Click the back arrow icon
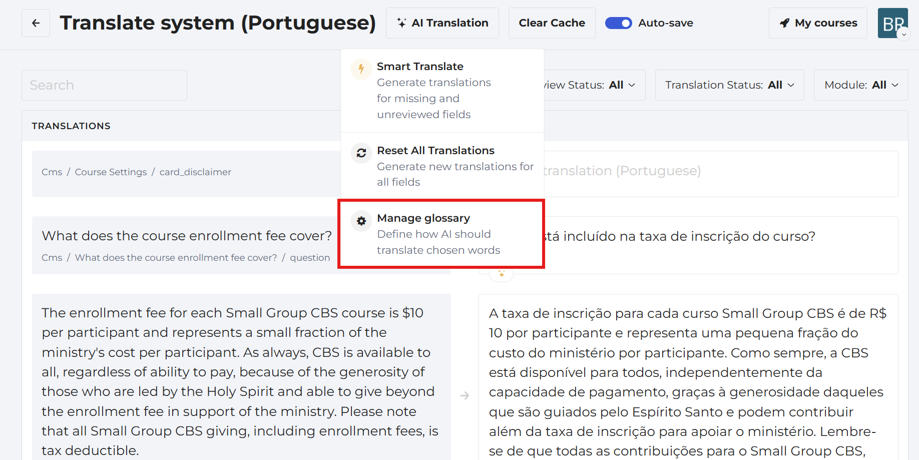Image resolution: width=919 pixels, height=460 pixels. pyautogui.click(x=36, y=23)
